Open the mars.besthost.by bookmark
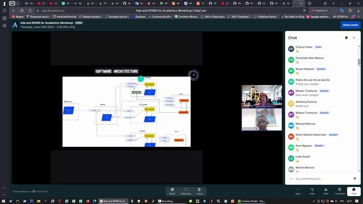 click(65, 16)
